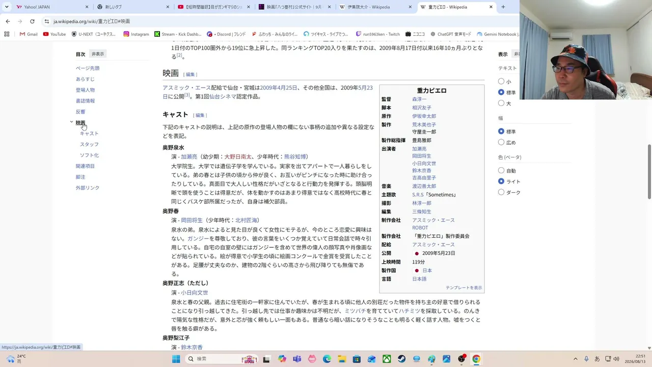Viewport: 652px width, 367px height.
Task: Edit the 映画 section via 編集
Action: click(x=190, y=74)
